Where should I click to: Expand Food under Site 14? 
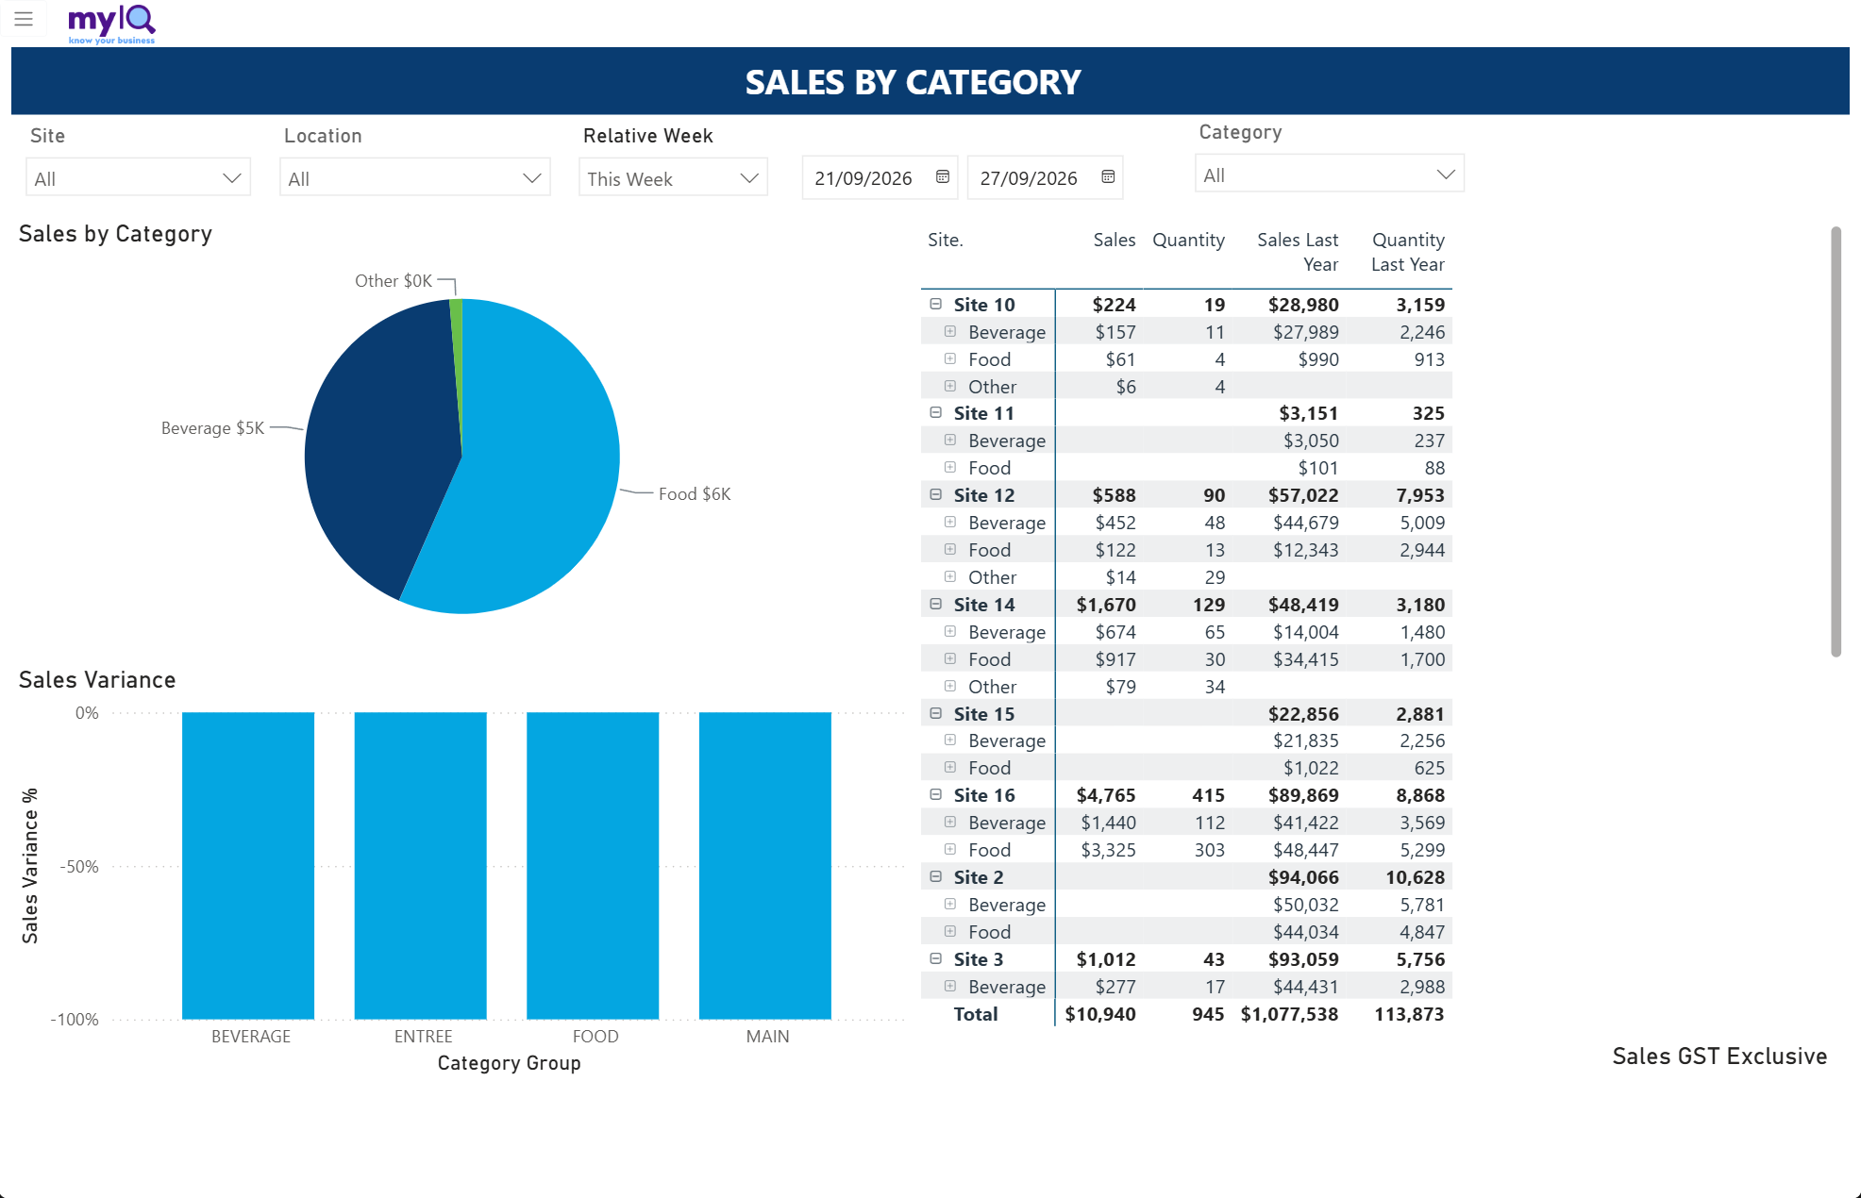[950, 658]
